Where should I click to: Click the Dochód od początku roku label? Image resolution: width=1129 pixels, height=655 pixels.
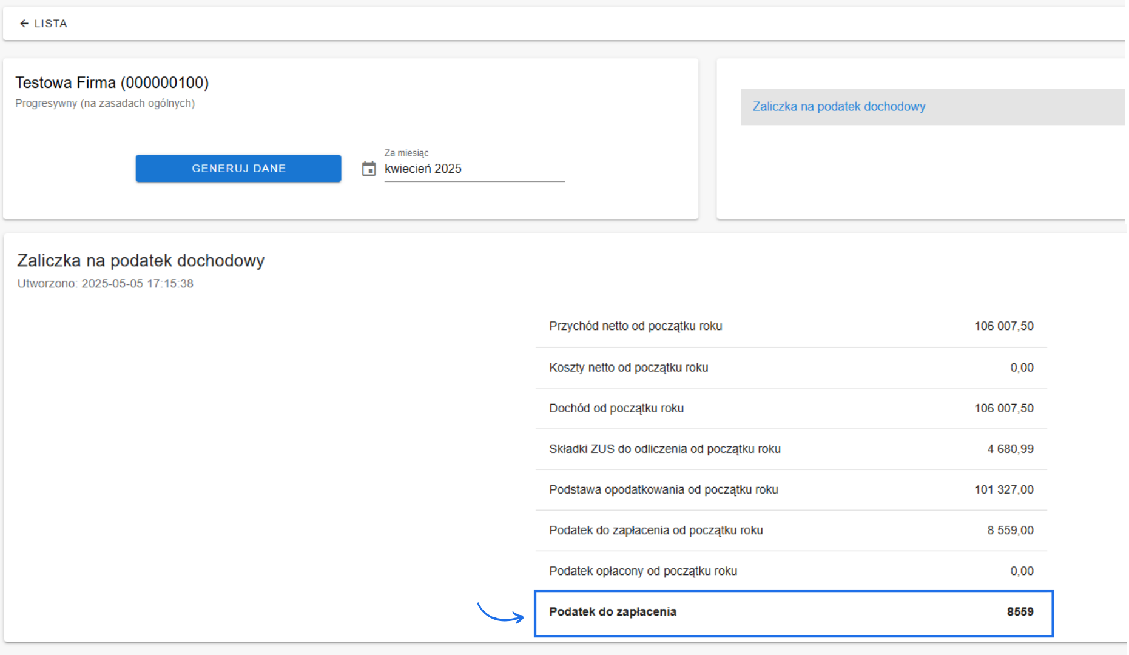[x=616, y=408]
